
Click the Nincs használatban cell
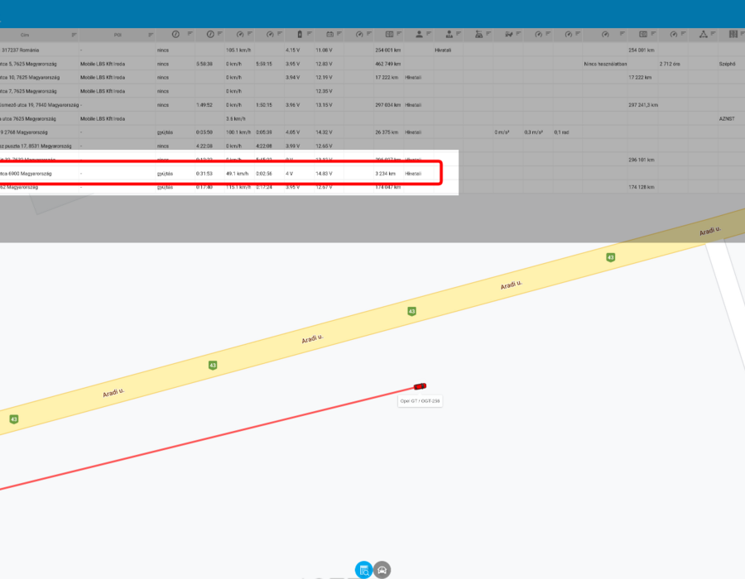coord(605,64)
